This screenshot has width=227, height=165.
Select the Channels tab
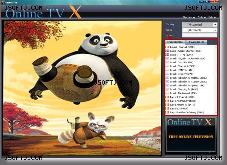(175, 42)
